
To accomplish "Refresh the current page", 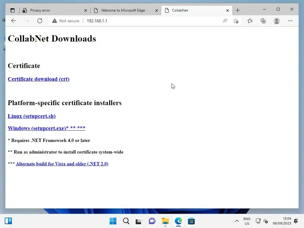I will click(40, 21).
